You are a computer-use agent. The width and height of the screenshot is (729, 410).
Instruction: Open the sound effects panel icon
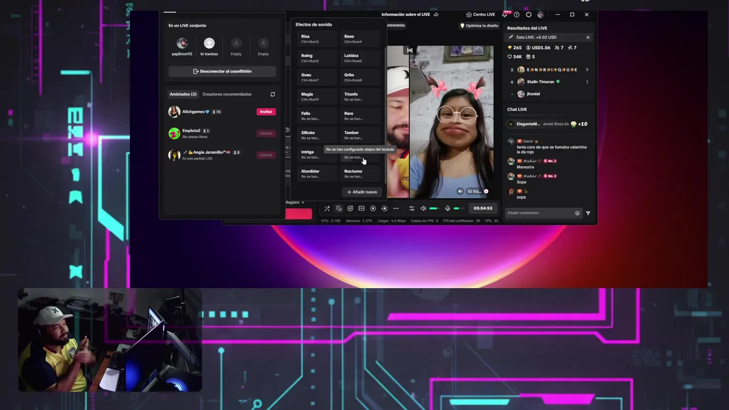(338, 208)
